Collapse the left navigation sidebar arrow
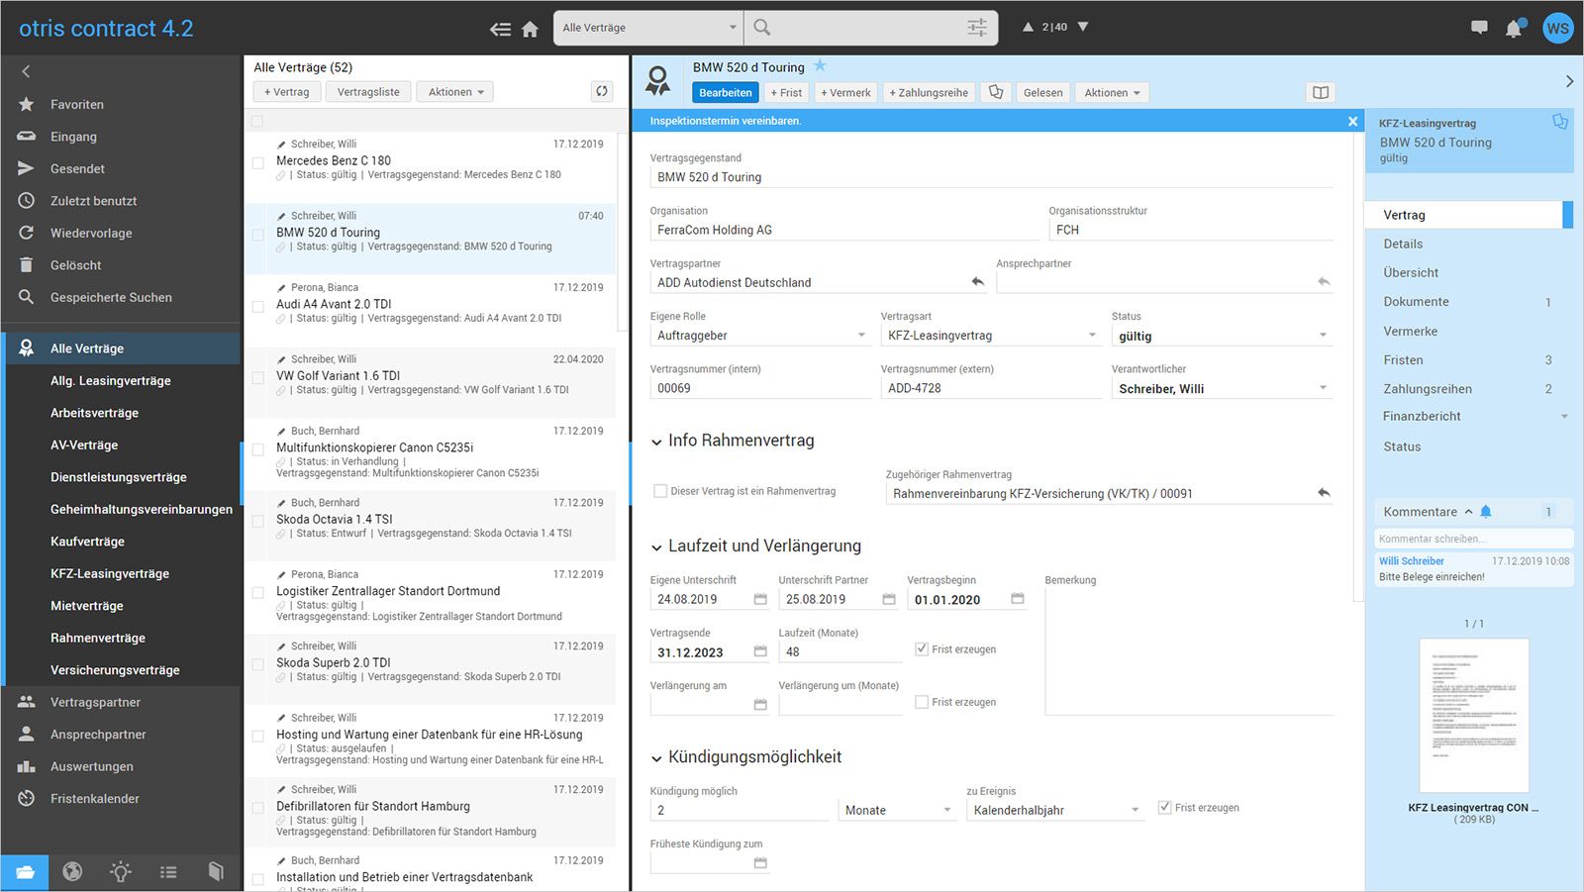The image size is (1584, 892). click(26, 71)
